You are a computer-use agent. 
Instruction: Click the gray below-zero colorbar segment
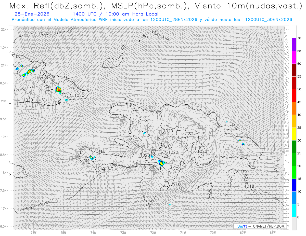pyautogui.click(x=294, y=224)
